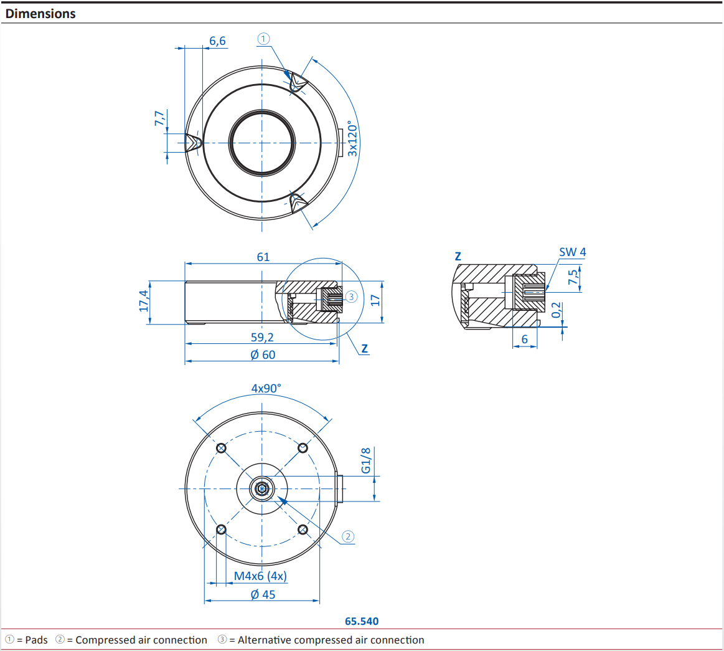
Task: Select the 59,2 width dimension
Action: pos(262,337)
